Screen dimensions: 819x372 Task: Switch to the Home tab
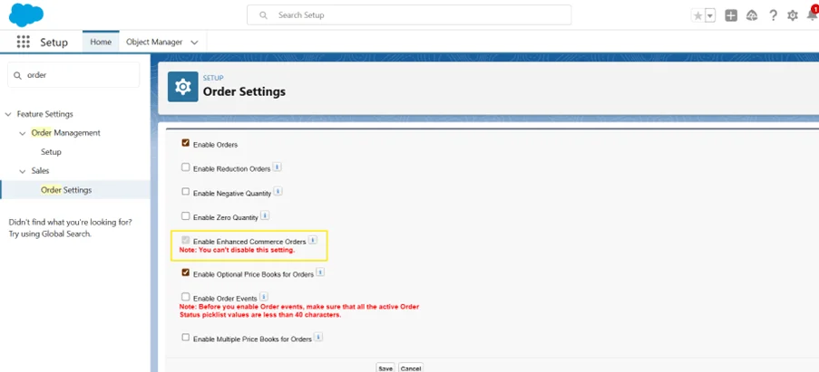click(x=101, y=42)
